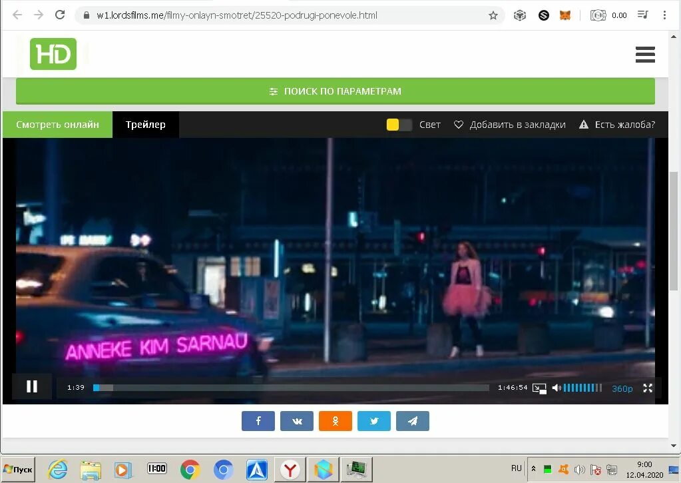Open network status tray icon

[612, 470]
